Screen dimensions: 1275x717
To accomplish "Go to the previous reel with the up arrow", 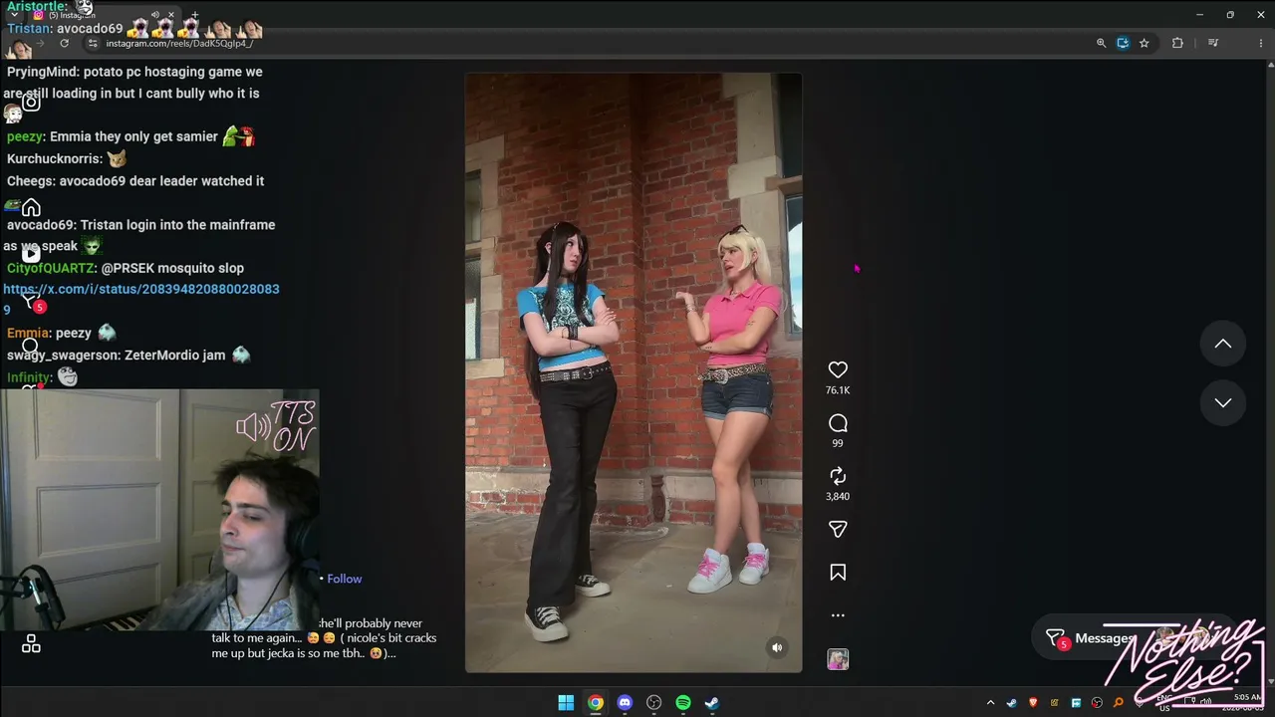I will [1223, 345].
